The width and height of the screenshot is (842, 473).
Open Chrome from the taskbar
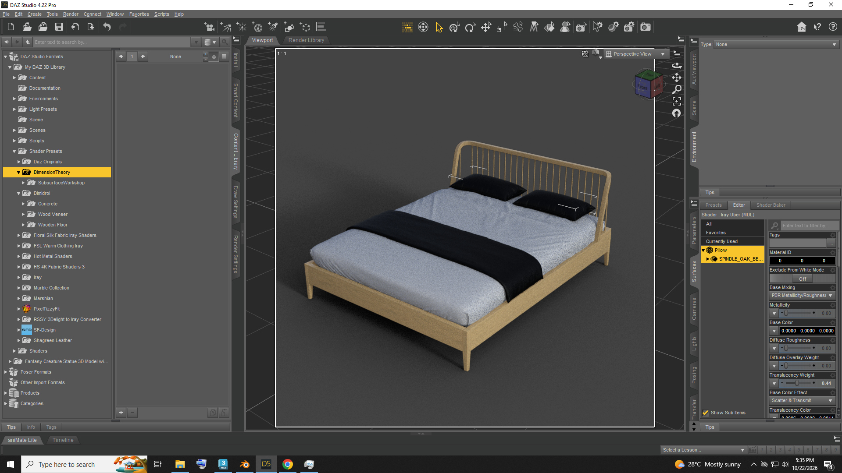click(x=288, y=464)
